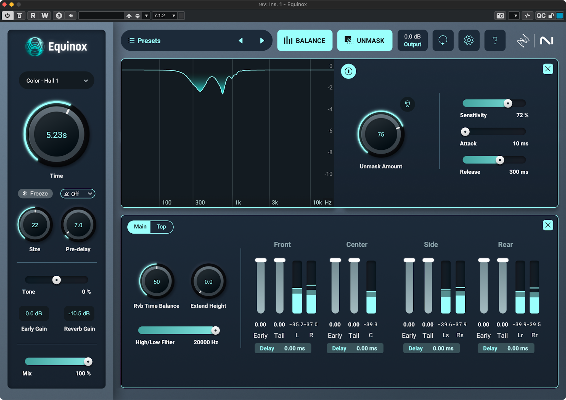
Task: Click the Sensitivity slider handle
Action: 508,103
